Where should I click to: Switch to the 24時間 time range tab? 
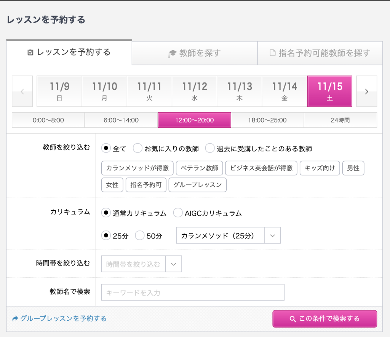point(340,120)
